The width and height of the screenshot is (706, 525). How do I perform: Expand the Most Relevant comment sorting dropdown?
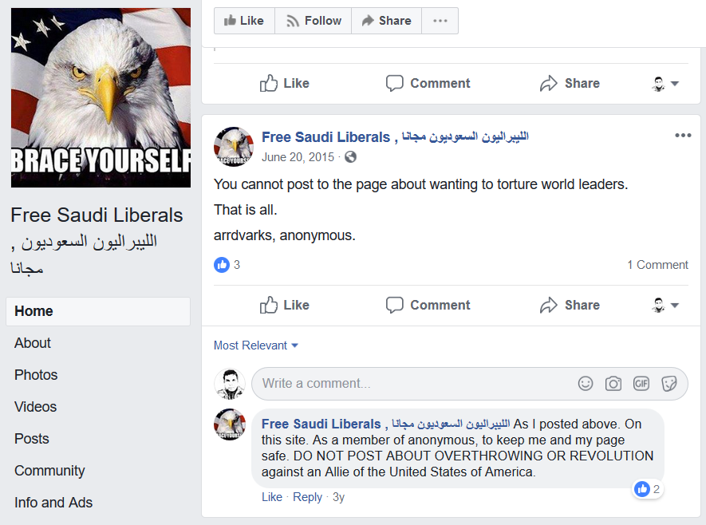coord(256,345)
